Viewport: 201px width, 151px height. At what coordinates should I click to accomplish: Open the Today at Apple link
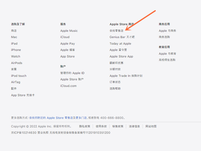click(120, 44)
